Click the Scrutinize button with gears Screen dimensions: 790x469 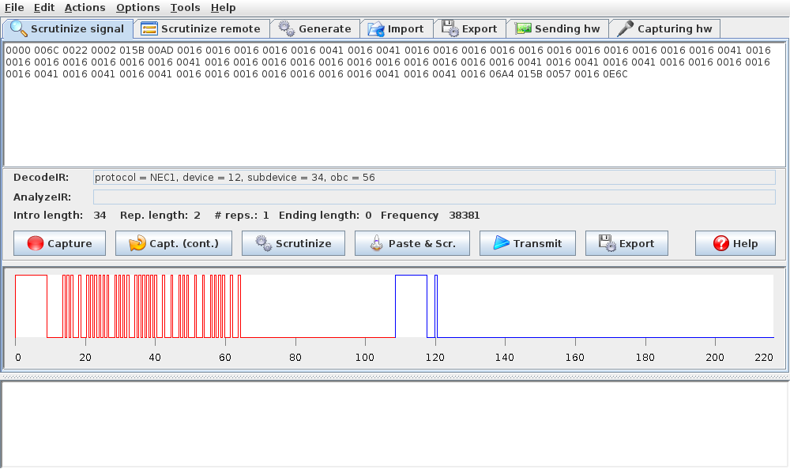click(x=293, y=244)
